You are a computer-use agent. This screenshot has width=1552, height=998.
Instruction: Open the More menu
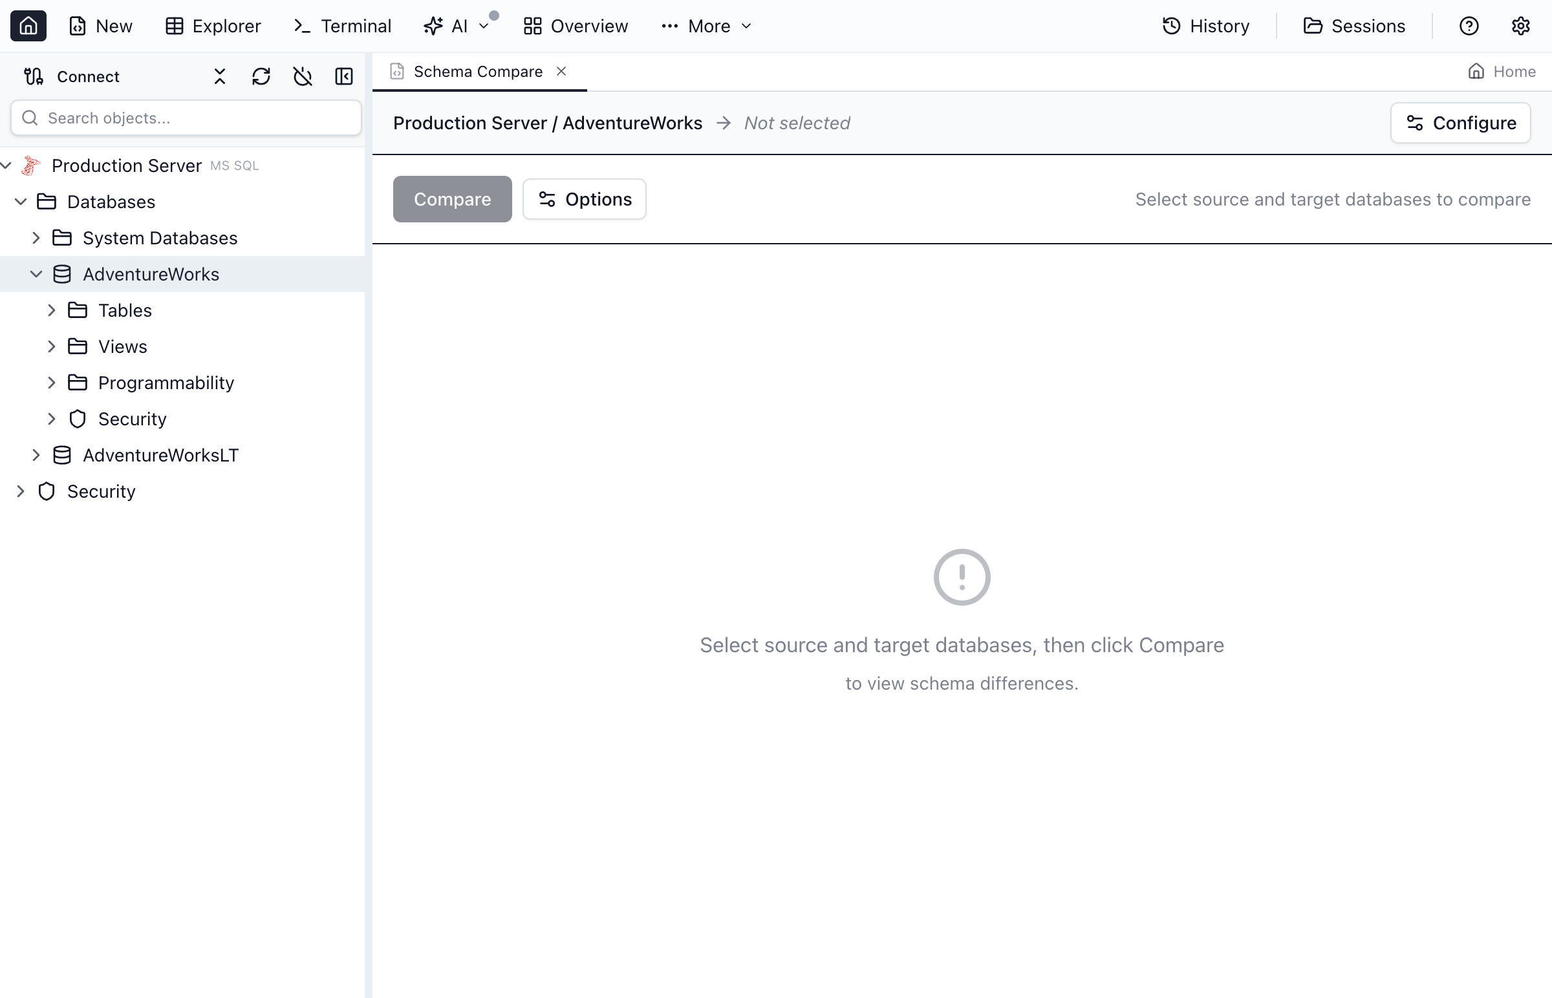pos(707,26)
